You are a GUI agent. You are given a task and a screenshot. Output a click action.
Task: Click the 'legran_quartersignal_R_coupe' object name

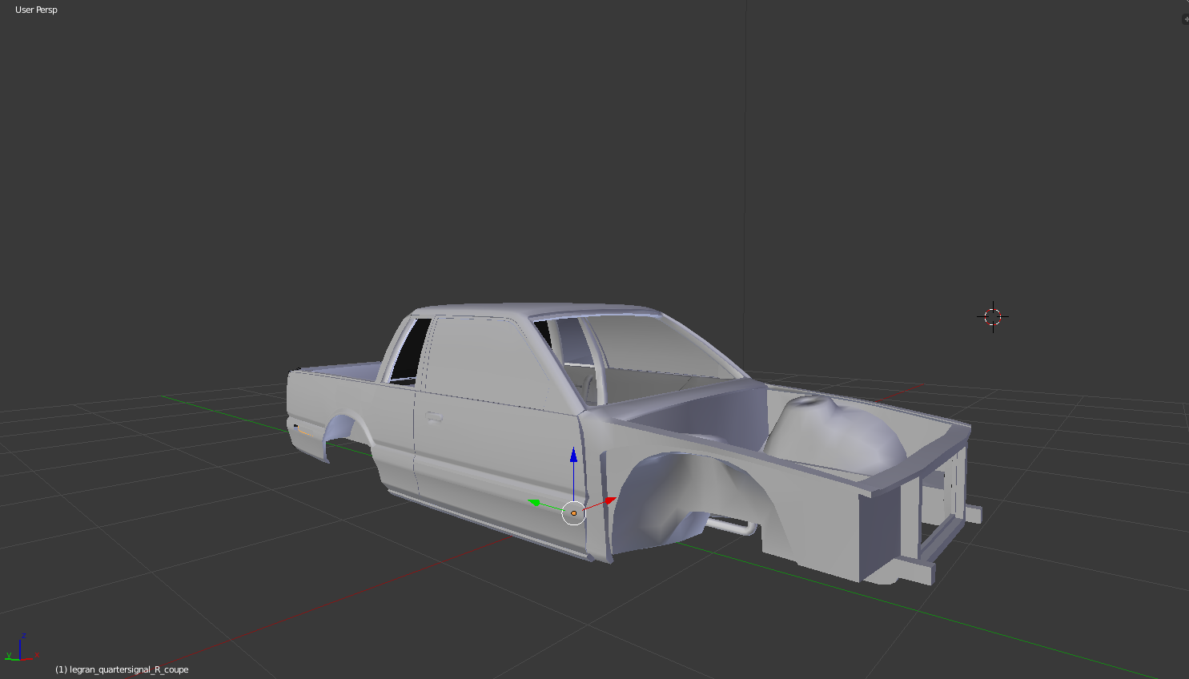[129, 669]
